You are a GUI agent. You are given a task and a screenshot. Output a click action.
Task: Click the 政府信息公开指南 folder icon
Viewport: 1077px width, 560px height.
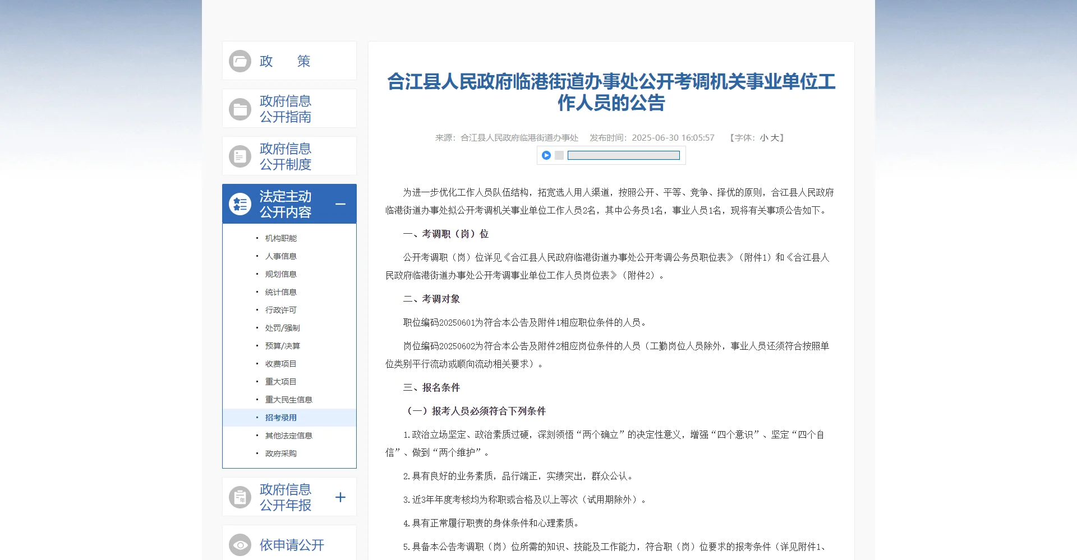pyautogui.click(x=240, y=109)
